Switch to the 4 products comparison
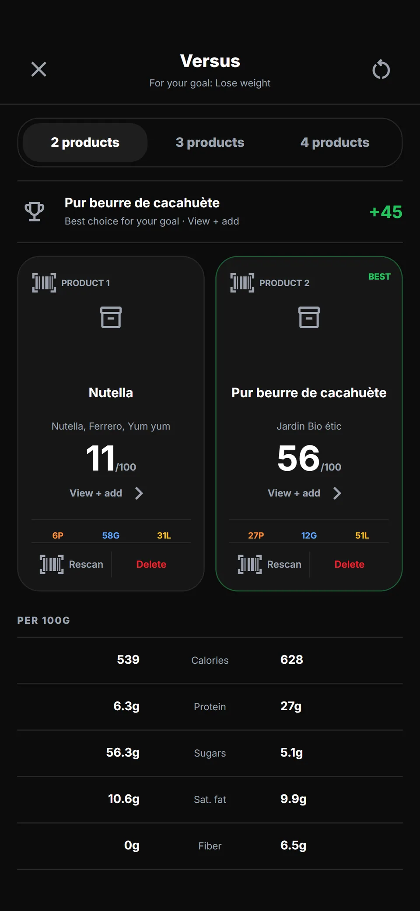The image size is (420, 911). tap(335, 142)
